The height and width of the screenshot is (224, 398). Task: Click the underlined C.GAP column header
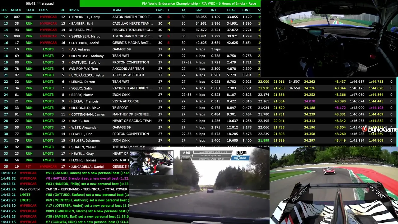point(231,10)
